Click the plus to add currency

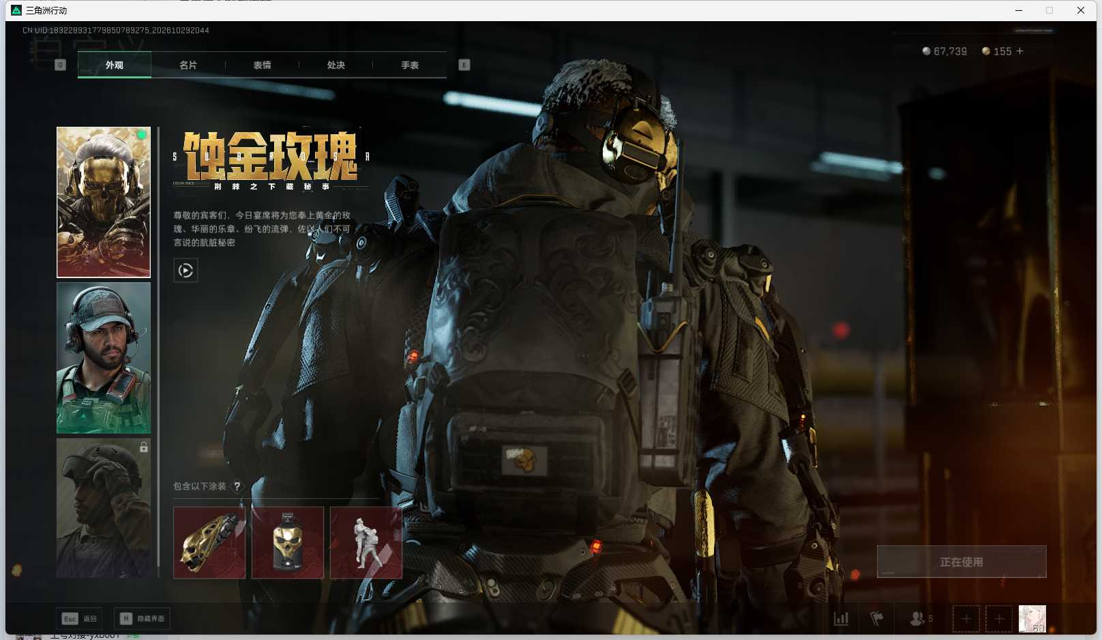tap(1019, 51)
